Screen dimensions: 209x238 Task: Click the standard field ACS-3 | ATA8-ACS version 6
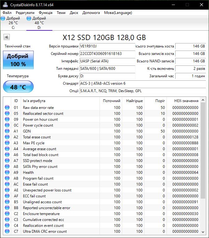143,83
